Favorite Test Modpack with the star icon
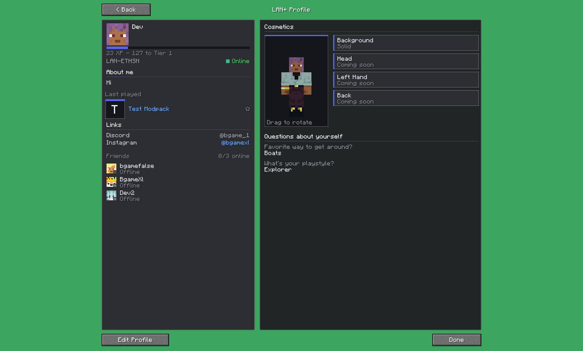Image resolution: width=583 pixels, height=351 pixels. tap(247, 109)
